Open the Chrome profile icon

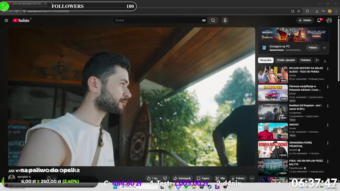click(x=330, y=11)
